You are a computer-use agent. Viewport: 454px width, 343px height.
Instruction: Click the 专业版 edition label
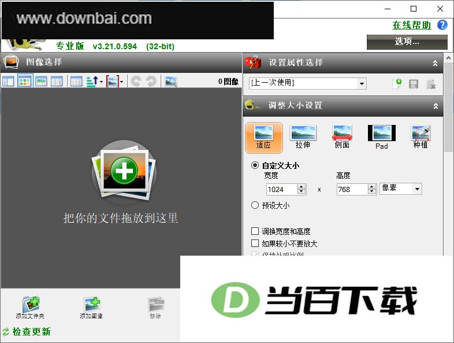(70, 46)
